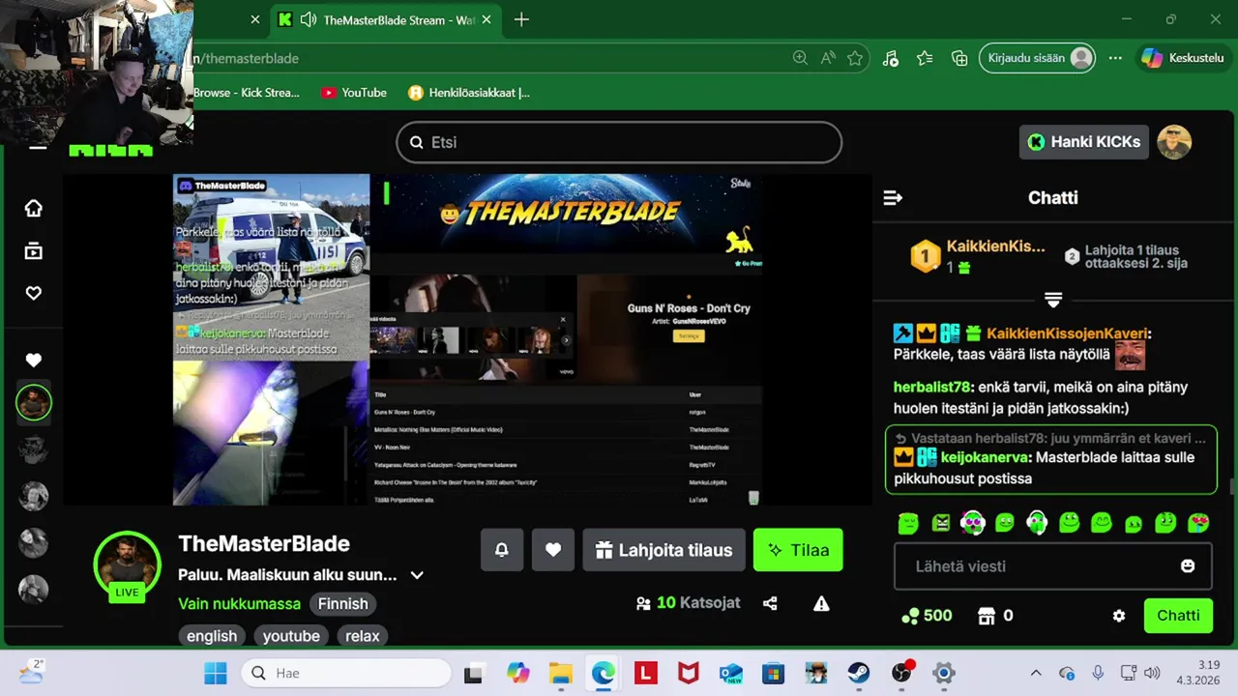Click KaikkienKissojenKaveri username in chat

1066,333
